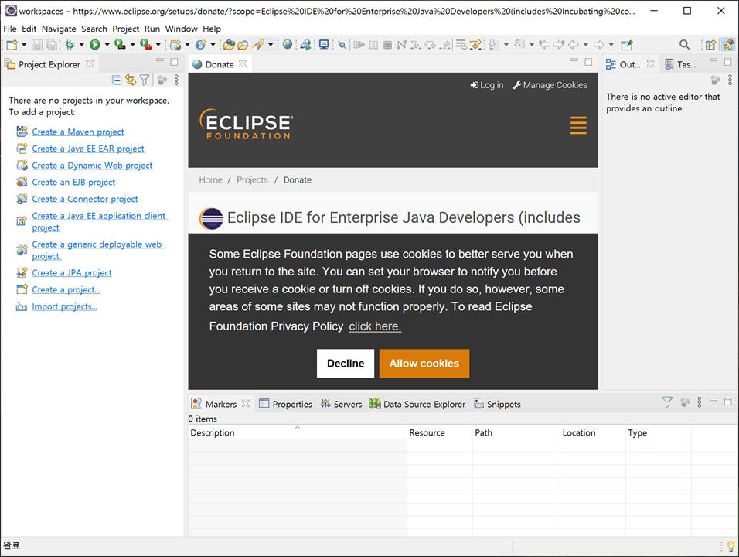Click the Last Edit Location icon

tap(545, 45)
